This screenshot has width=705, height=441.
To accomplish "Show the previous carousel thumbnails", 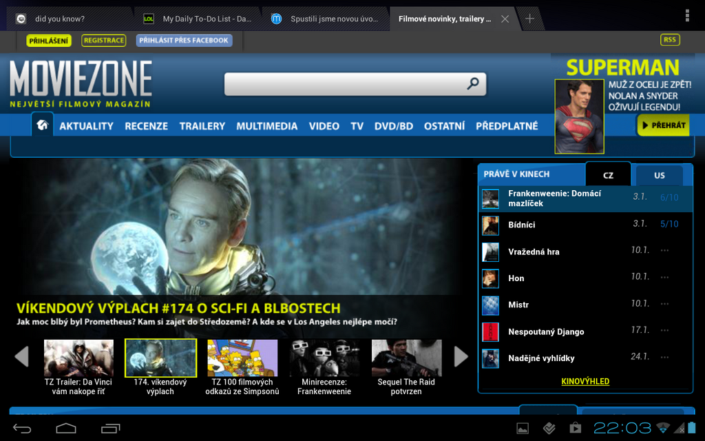I will click(22, 356).
